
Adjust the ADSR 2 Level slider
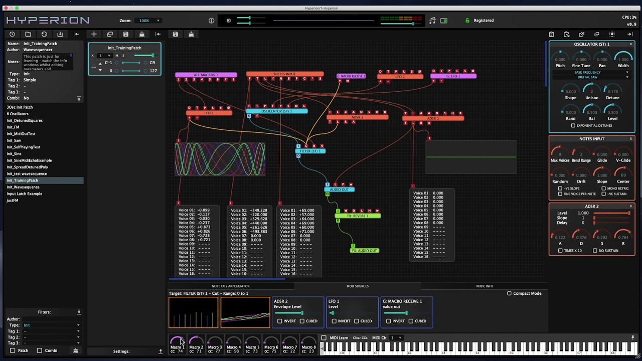611,213
